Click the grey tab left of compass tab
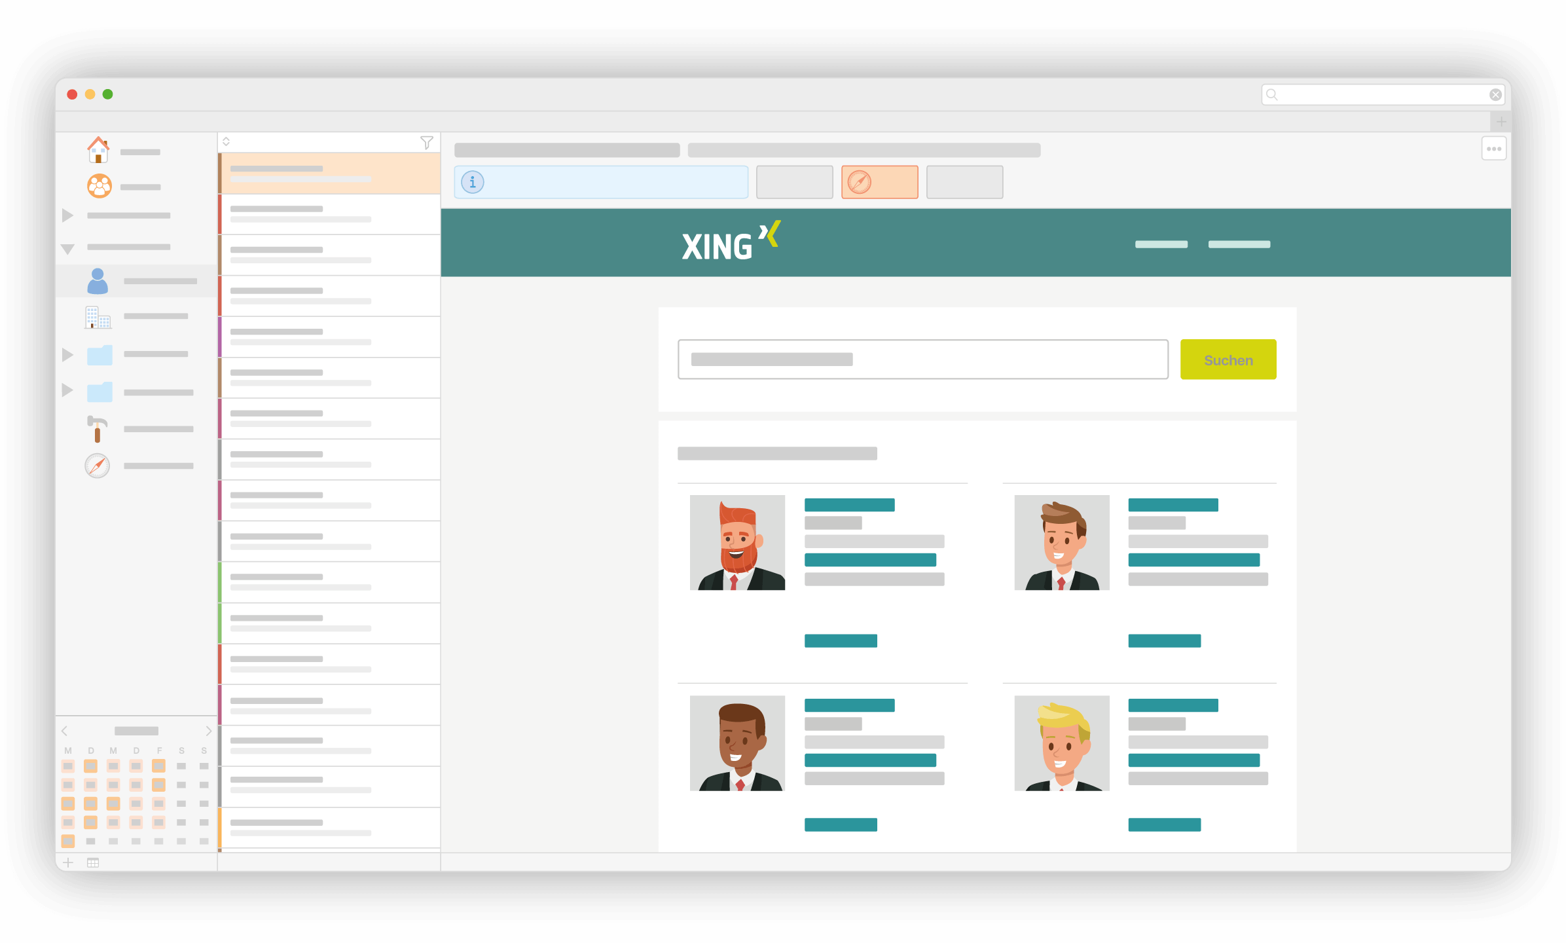This screenshot has height=943, width=1566. pos(794,182)
